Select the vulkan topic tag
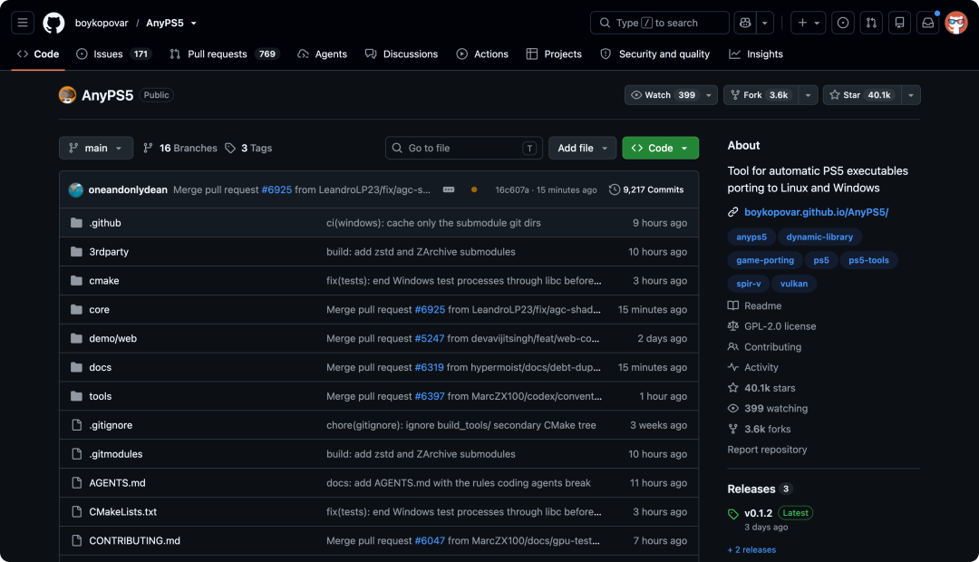979x562 pixels. tap(793, 284)
